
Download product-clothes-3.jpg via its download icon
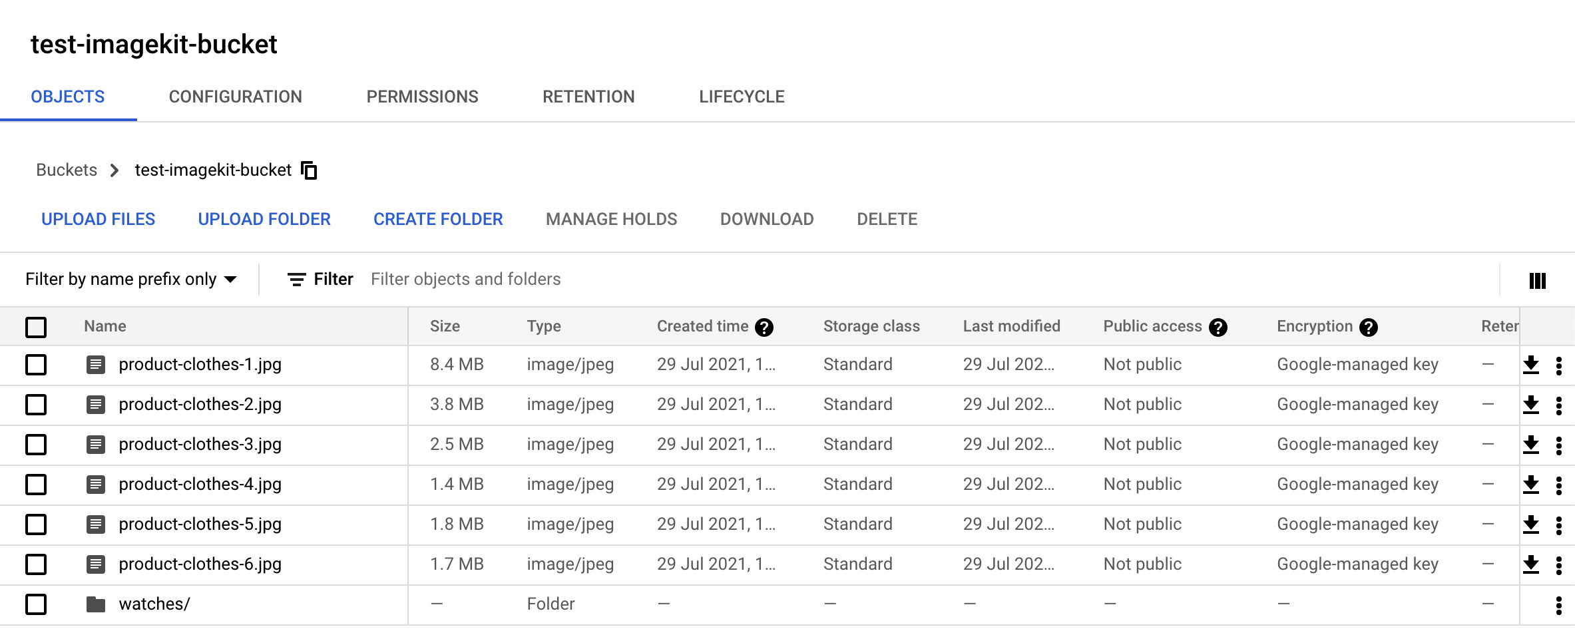(x=1531, y=445)
